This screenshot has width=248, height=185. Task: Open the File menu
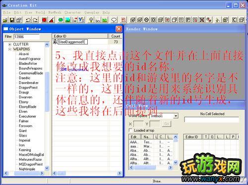pyautogui.click(x=7, y=12)
